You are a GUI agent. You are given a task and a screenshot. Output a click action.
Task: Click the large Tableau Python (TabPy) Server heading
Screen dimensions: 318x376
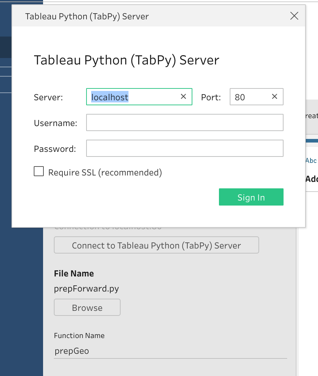click(126, 60)
